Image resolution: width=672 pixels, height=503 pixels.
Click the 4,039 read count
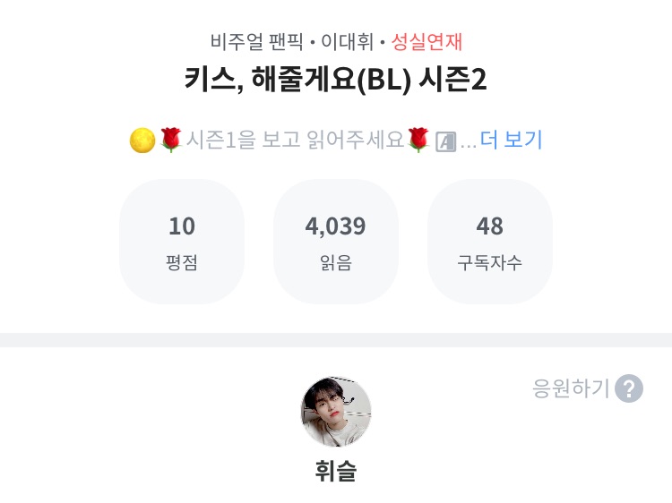point(336,226)
